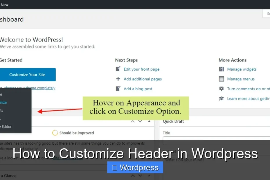The width and height of the screenshot is (270, 180).
Task: Collapse the At a Glance panel
Action: pyautogui.click(x=149, y=176)
